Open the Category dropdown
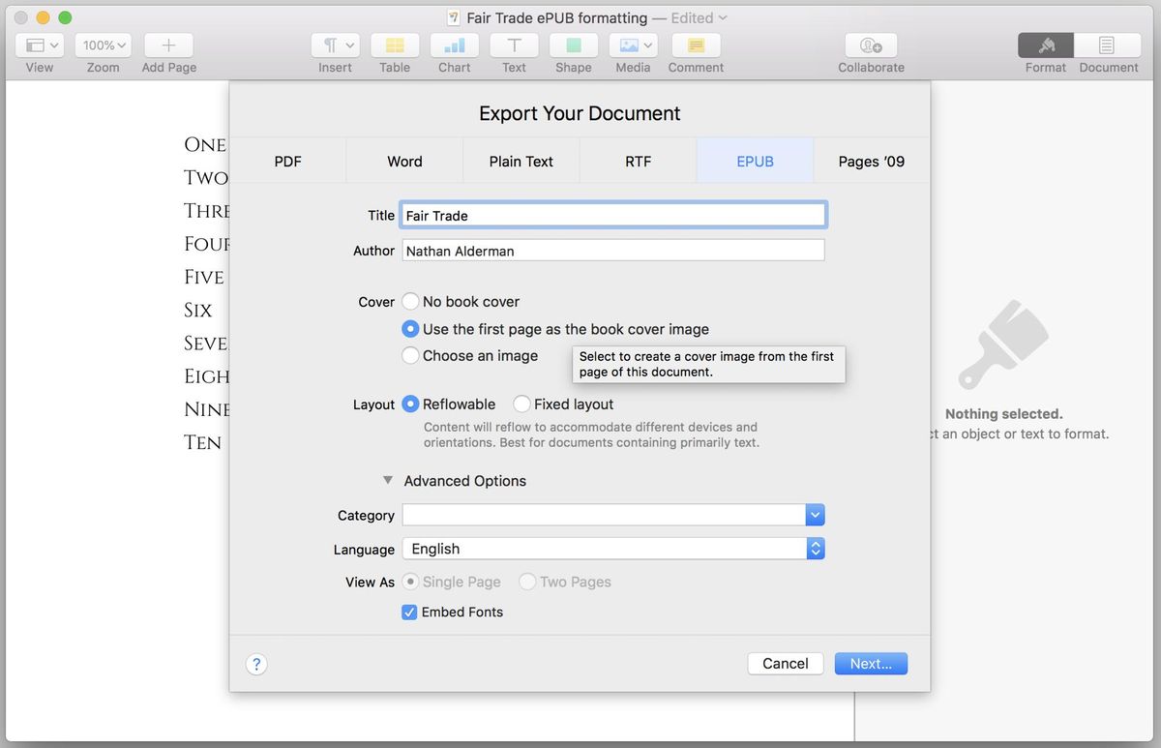Viewport: 1161px width, 748px height. [814, 515]
